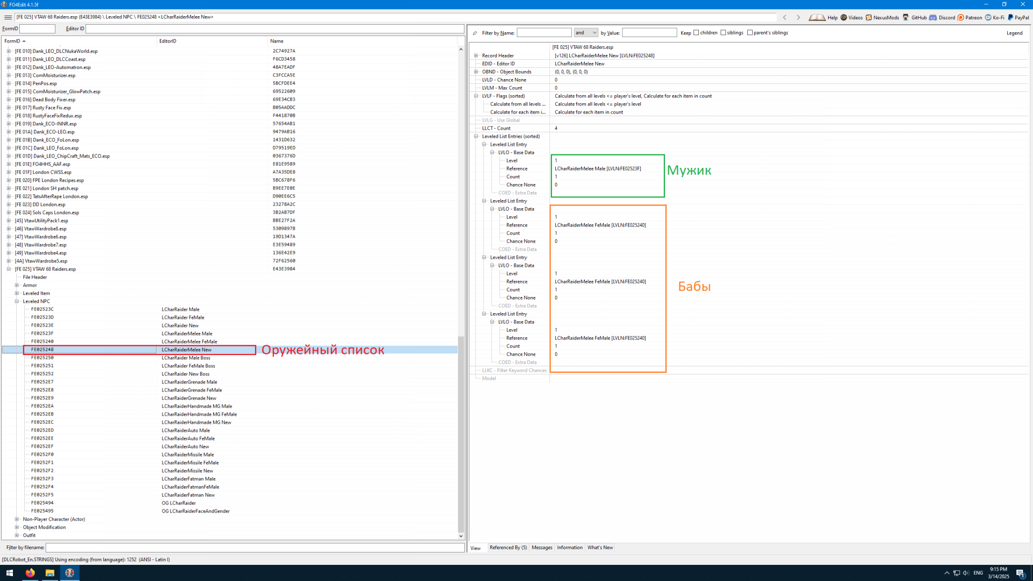This screenshot has width=1033, height=581.
Task: Enable the Keep children checkbox
Action: click(x=696, y=33)
